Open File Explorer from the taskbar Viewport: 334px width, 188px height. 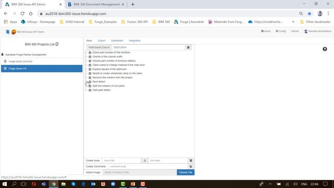(x=64, y=184)
